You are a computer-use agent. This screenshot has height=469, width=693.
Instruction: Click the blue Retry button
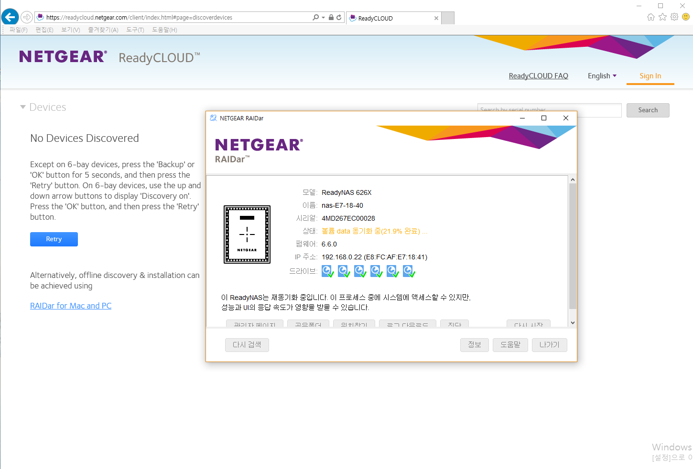click(54, 239)
